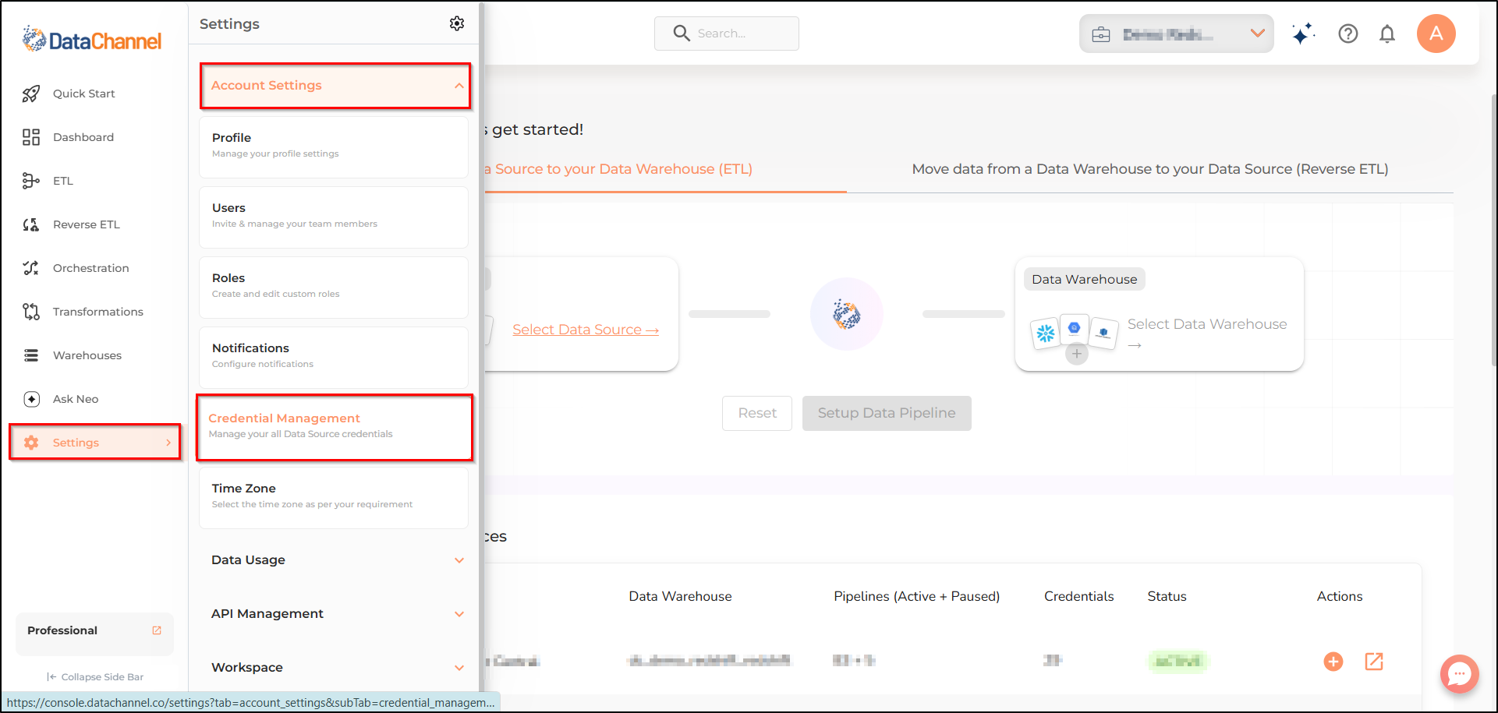Click the orange plus action icon
Screen dimensions: 1498x713
pos(1333,662)
